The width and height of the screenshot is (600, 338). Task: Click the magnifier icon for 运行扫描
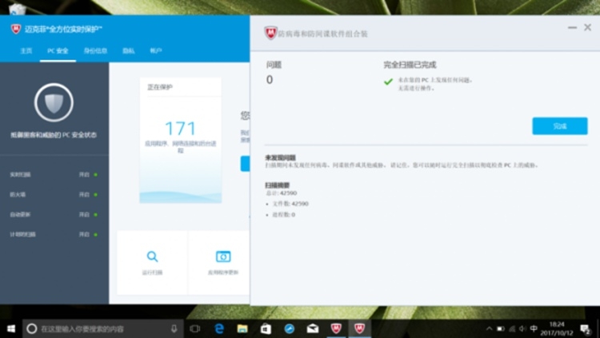pos(152,256)
